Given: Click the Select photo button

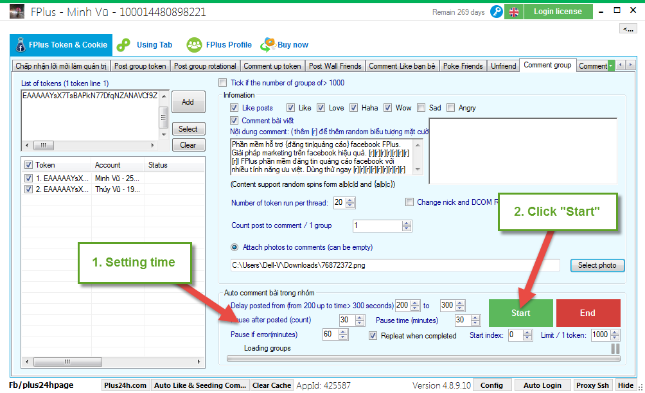Looking at the screenshot, I should coord(597,266).
